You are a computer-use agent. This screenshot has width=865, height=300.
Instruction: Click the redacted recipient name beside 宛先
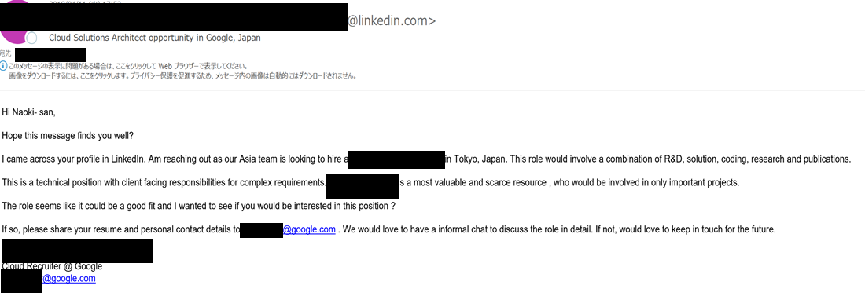tap(50, 54)
